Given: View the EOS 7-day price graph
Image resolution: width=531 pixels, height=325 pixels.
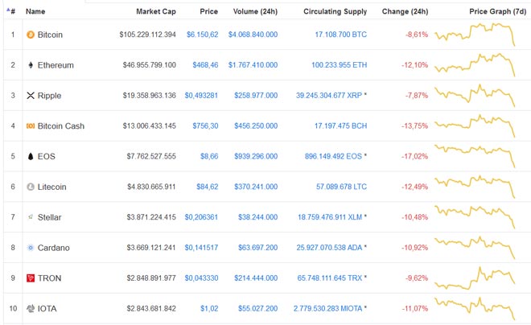Looking at the screenshot, I should pyautogui.click(x=475, y=157).
